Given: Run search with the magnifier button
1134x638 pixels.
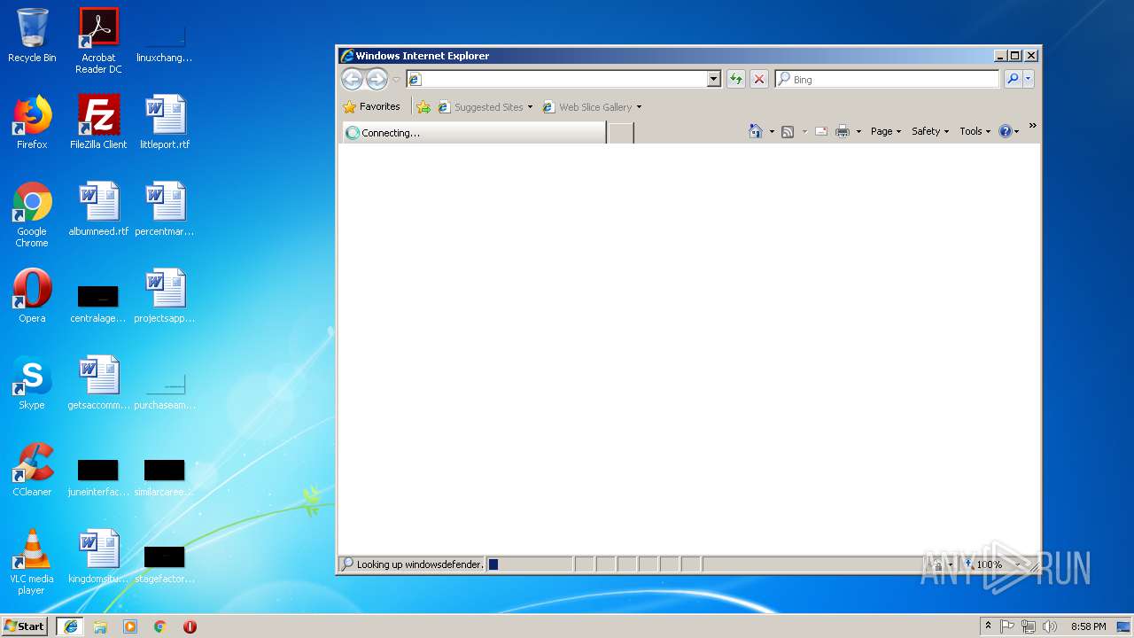Looking at the screenshot, I should (1013, 79).
